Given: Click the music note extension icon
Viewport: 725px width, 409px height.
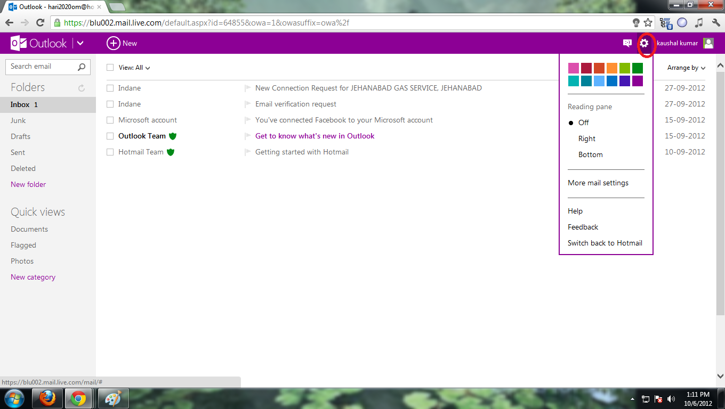Looking at the screenshot, I should 699,23.
